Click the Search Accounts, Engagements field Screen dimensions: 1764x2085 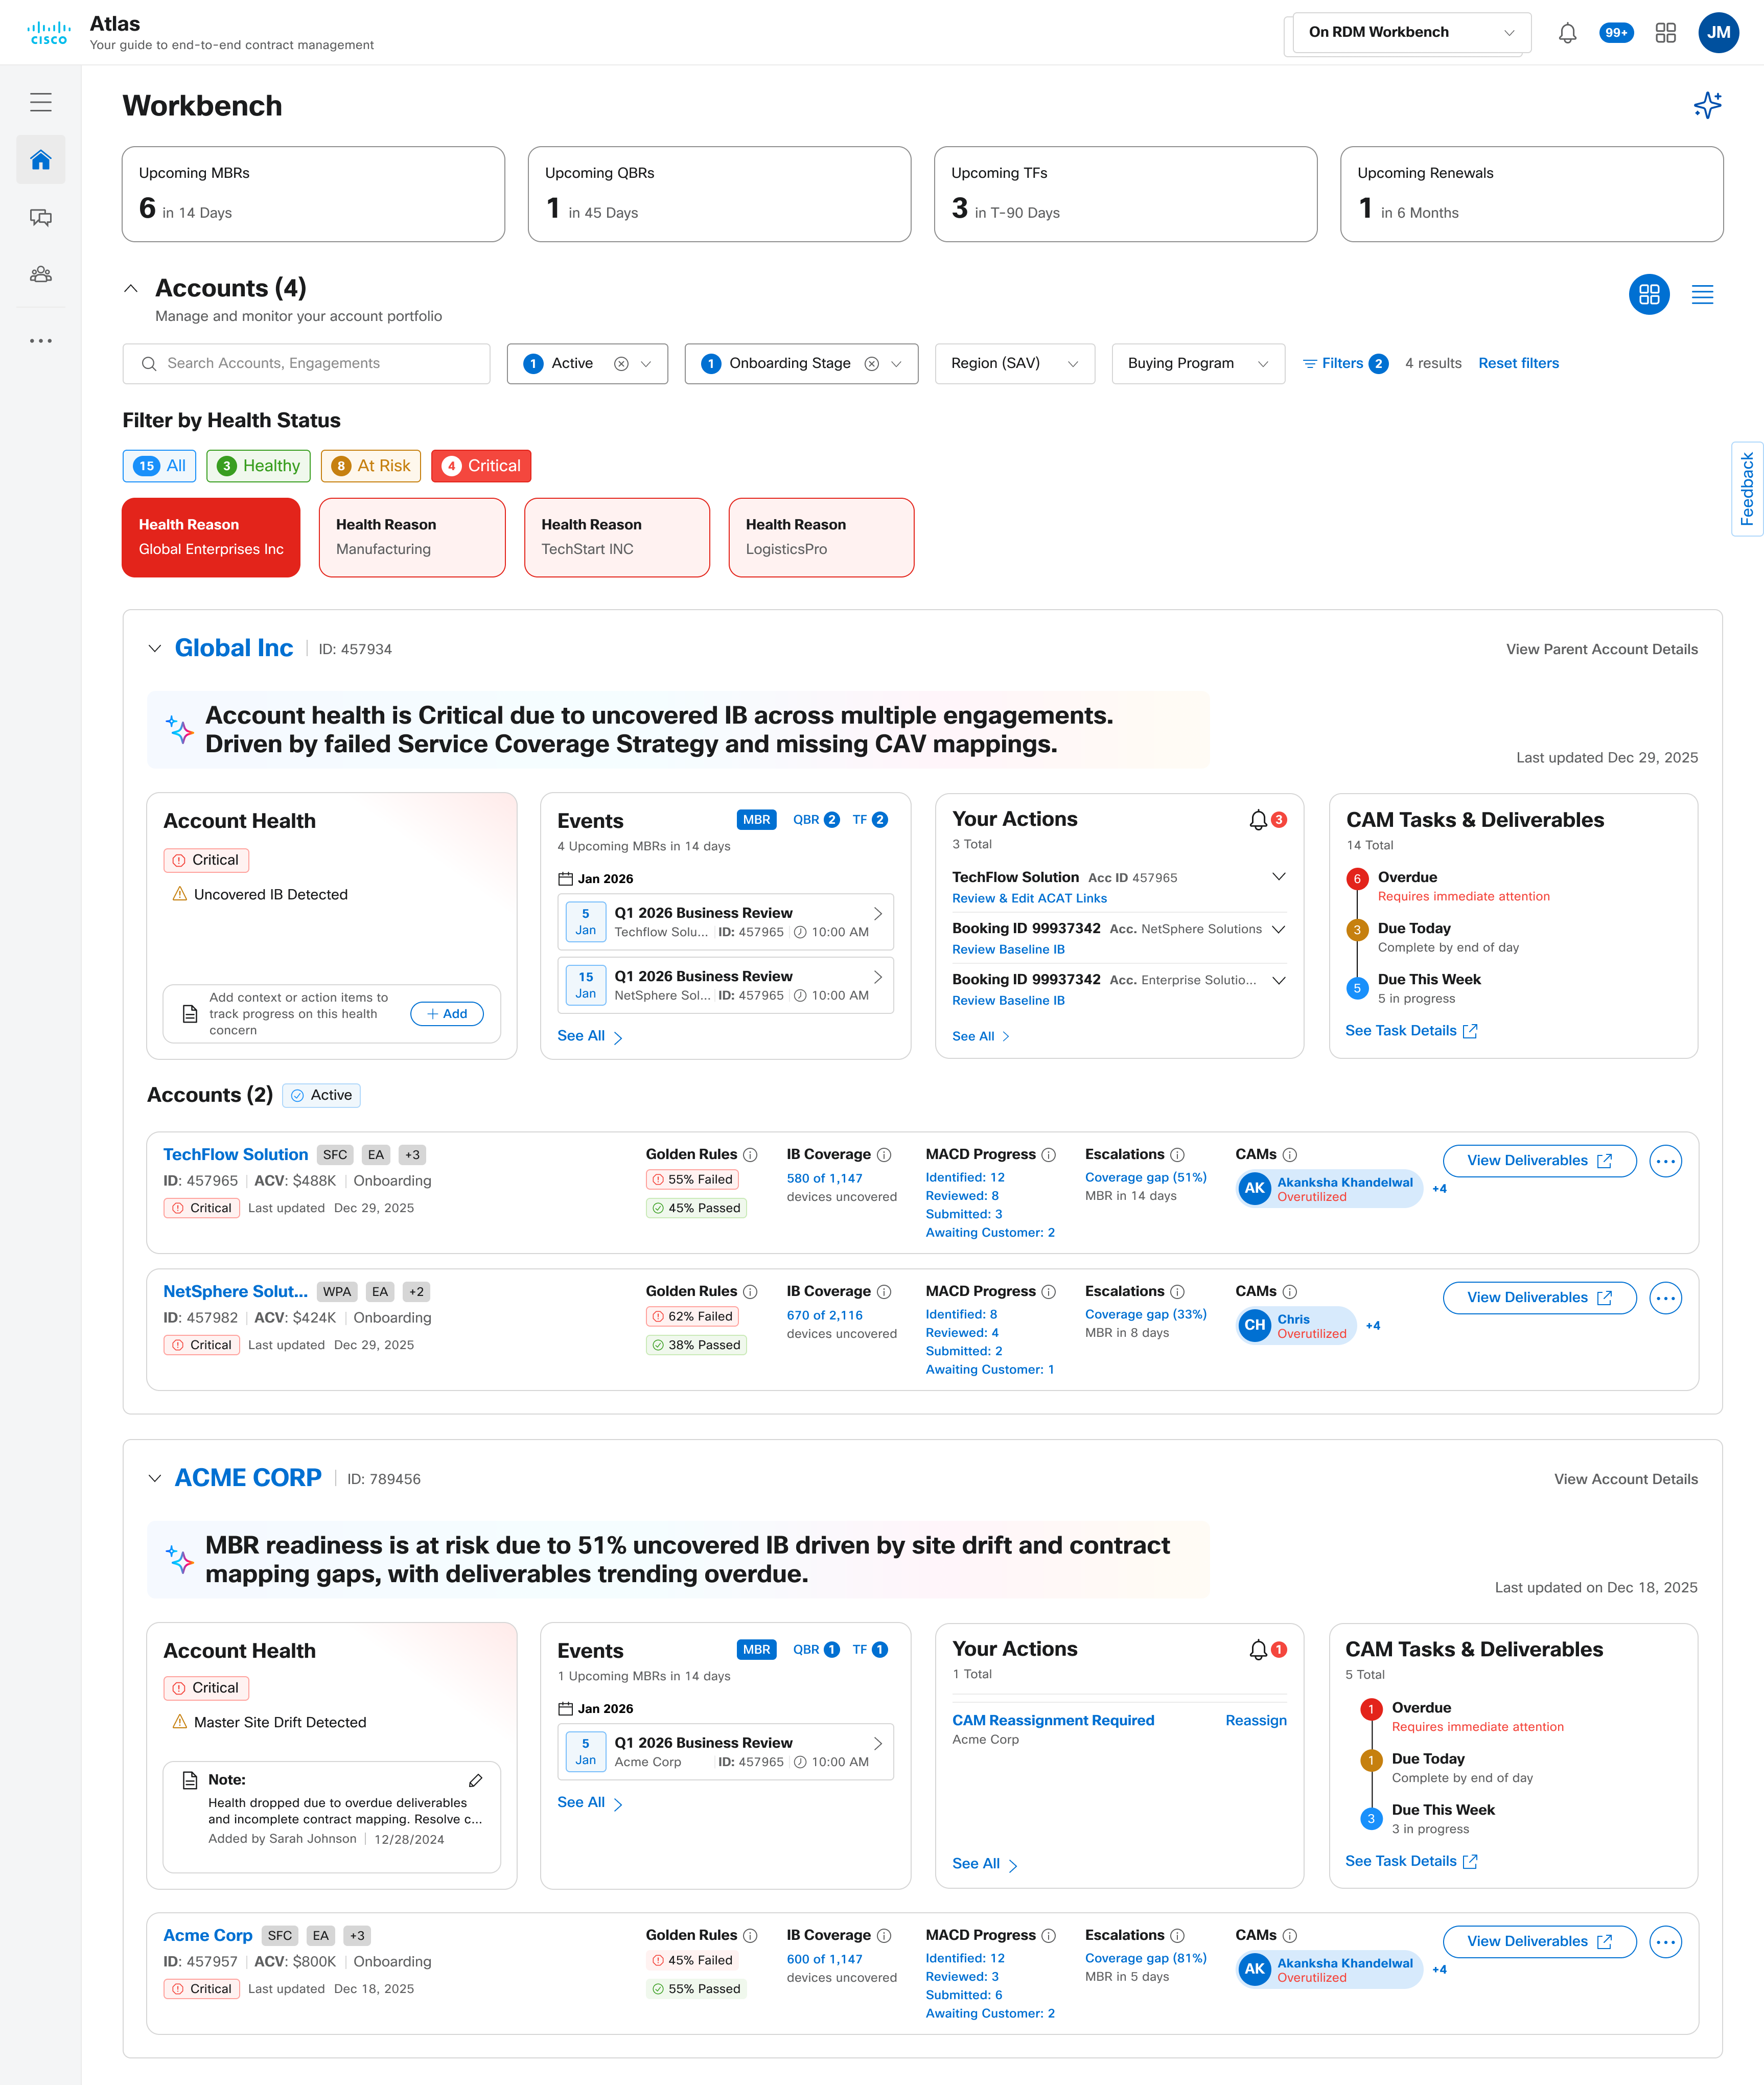pos(306,364)
